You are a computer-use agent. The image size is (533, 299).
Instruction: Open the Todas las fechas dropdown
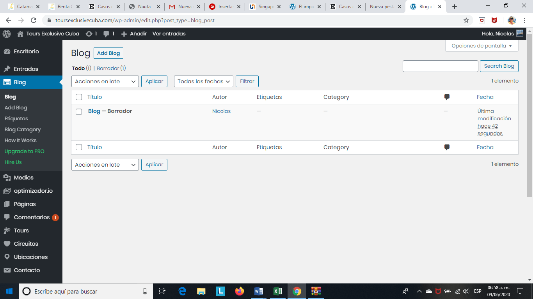[x=204, y=81]
